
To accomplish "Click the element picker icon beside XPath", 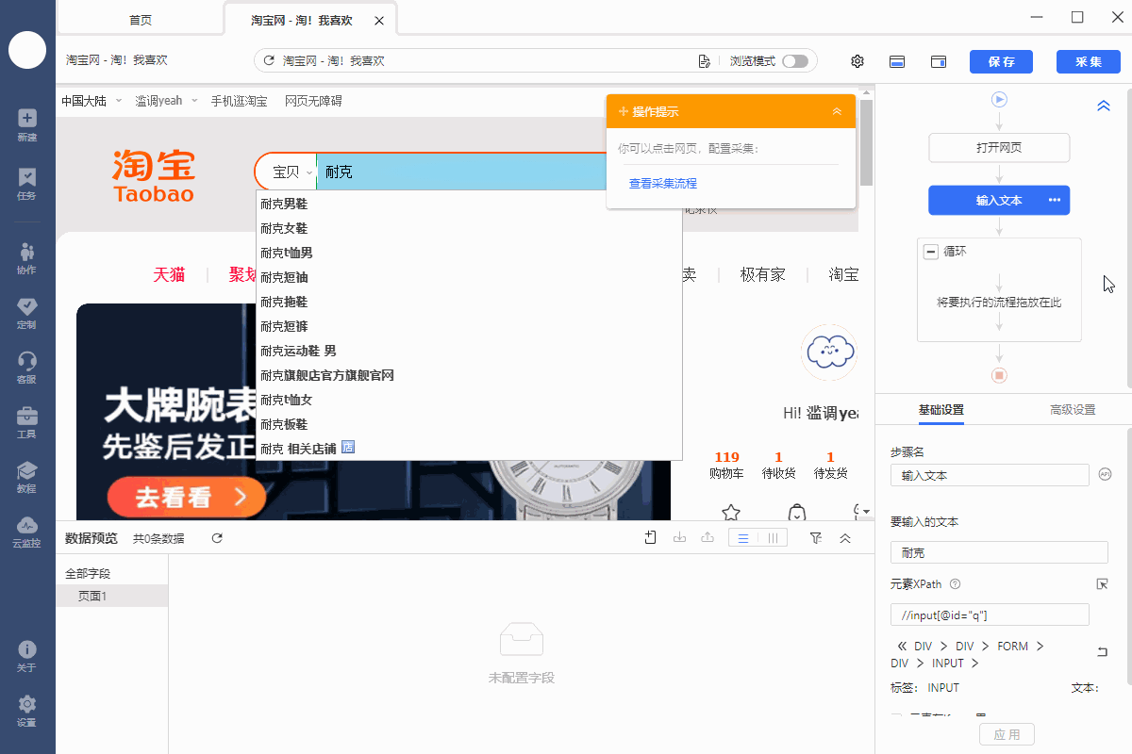I will 1102,584.
